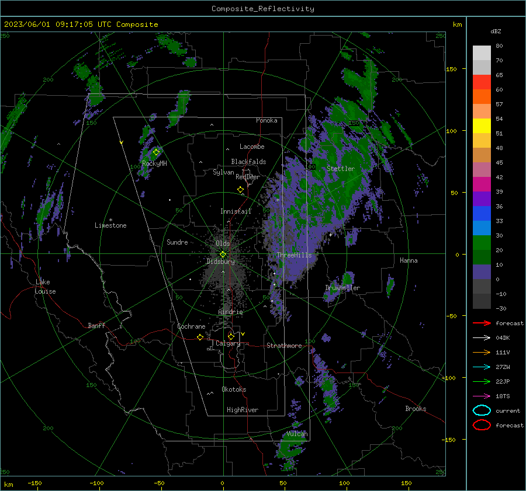Select the light gray swatch between 80 and 70
The image size is (526, 491).
[482, 53]
